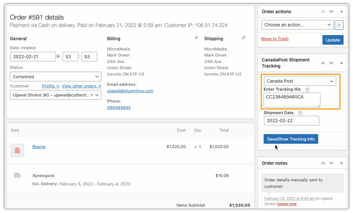Open help tooltip for Enter Tracking IDs

[307, 90]
